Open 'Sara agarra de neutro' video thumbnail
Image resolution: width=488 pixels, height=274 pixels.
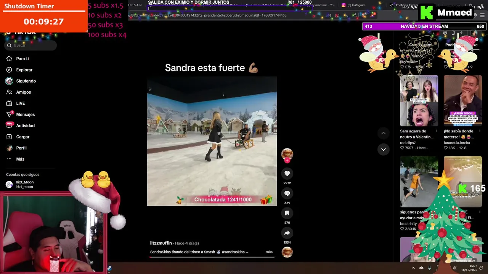point(419,100)
